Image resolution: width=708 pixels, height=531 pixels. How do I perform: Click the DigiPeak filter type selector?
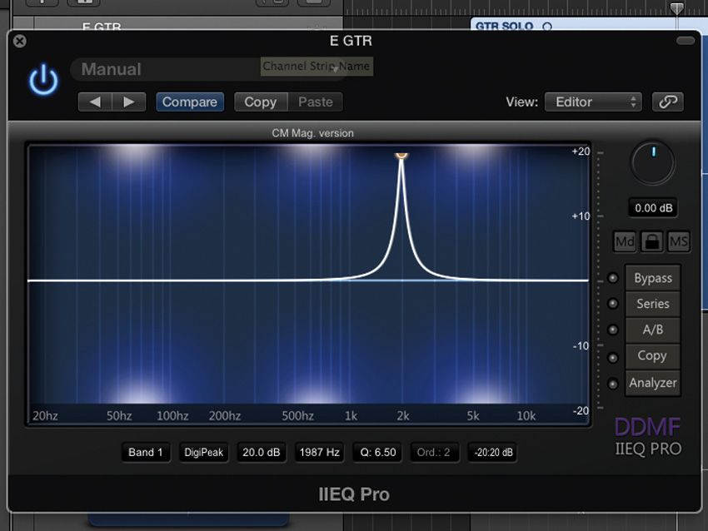[203, 452]
